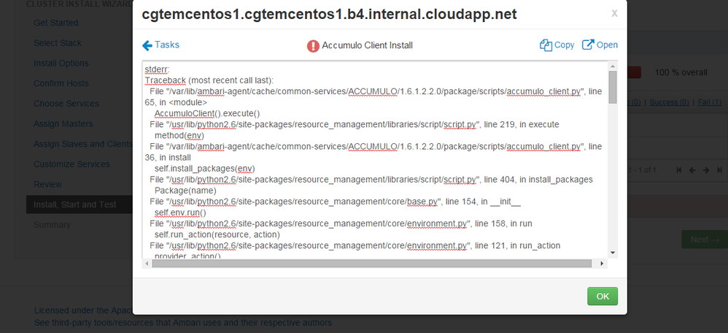This screenshot has height=333, width=728.
Task: Select the Summary wizard step
Action: 52,225
